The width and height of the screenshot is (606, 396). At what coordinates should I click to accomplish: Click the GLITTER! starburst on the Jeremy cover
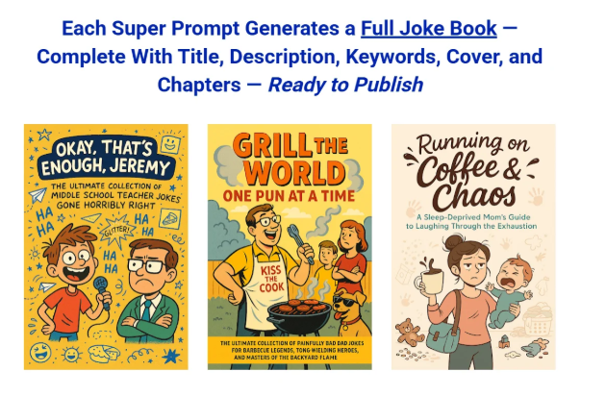(x=116, y=231)
